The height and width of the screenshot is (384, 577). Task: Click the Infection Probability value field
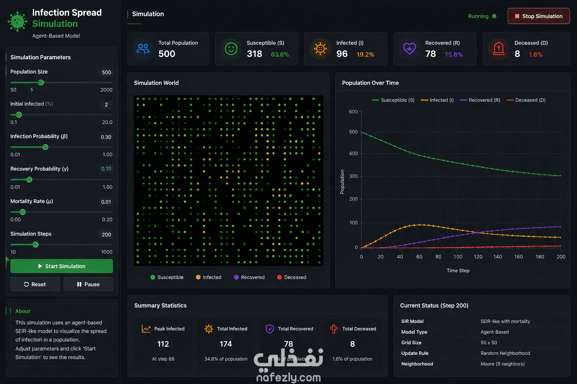[x=106, y=137]
